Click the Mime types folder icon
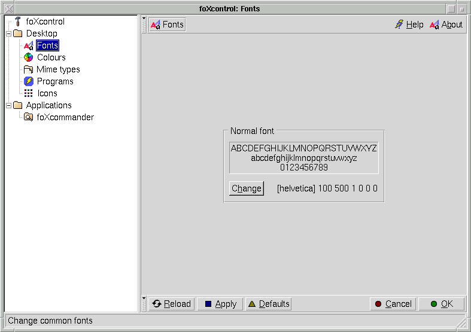Image resolution: width=471 pixels, height=332 pixels. [x=29, y=69]
